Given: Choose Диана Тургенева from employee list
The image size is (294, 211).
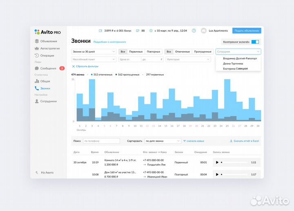Looking at the screenshot, I should click(233, 64).
